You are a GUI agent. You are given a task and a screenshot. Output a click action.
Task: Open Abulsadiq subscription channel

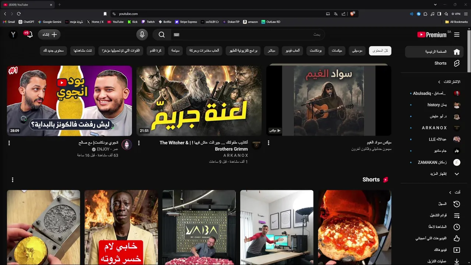435,93
